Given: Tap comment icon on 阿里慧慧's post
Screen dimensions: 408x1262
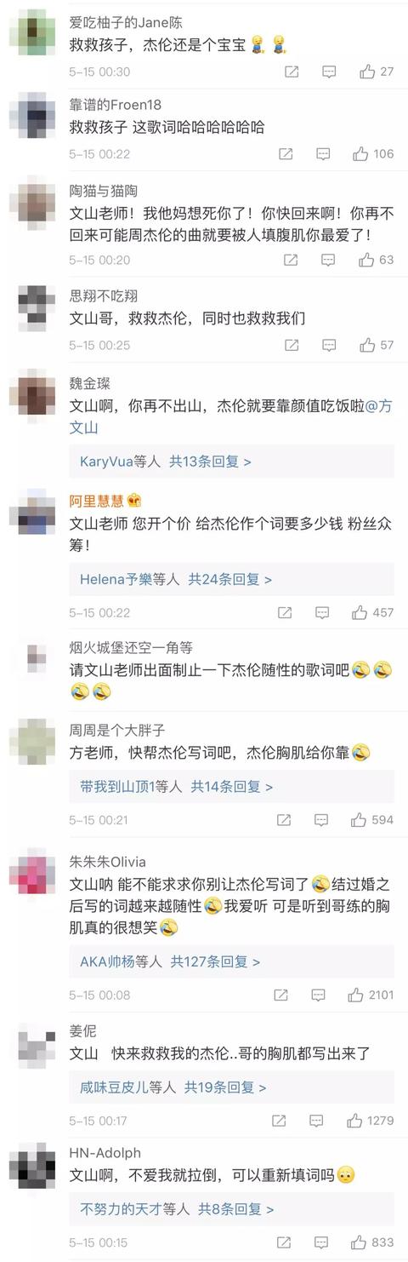Looking at the screenshot, I should (x=322, y=612).
